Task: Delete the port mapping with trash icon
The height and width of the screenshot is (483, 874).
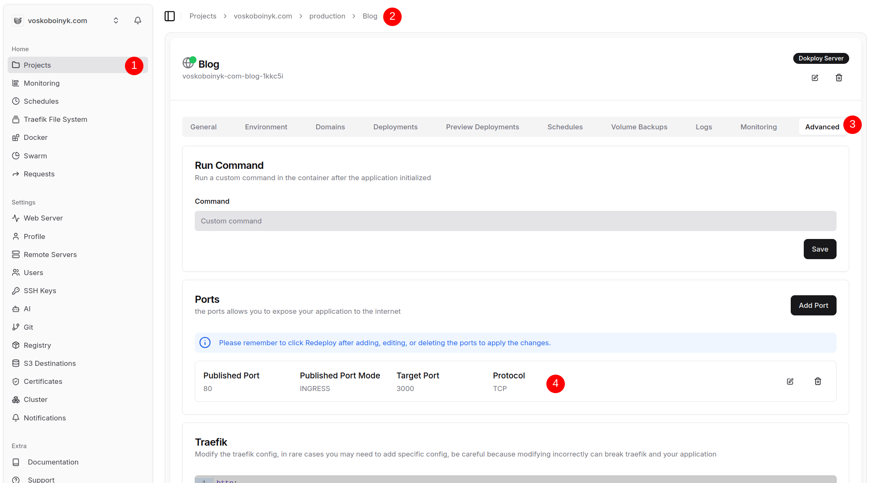Action: point(818,381)
